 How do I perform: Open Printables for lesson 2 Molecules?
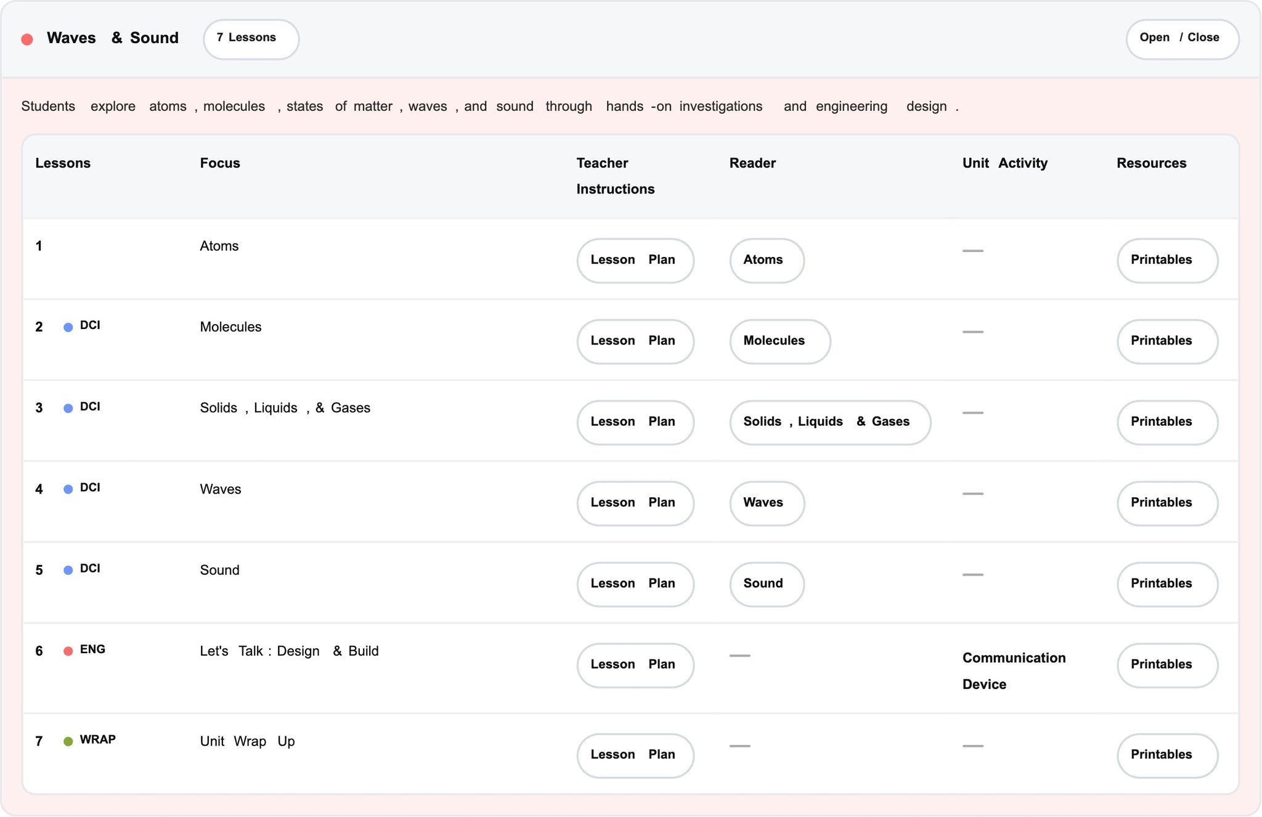click(1167, 341)
